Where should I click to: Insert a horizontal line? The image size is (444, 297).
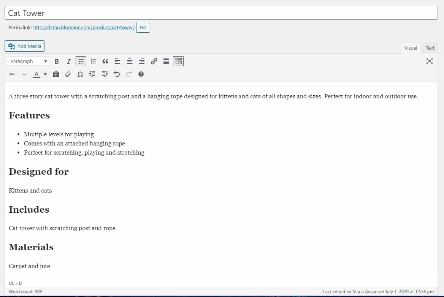click(x=24, y=74)
